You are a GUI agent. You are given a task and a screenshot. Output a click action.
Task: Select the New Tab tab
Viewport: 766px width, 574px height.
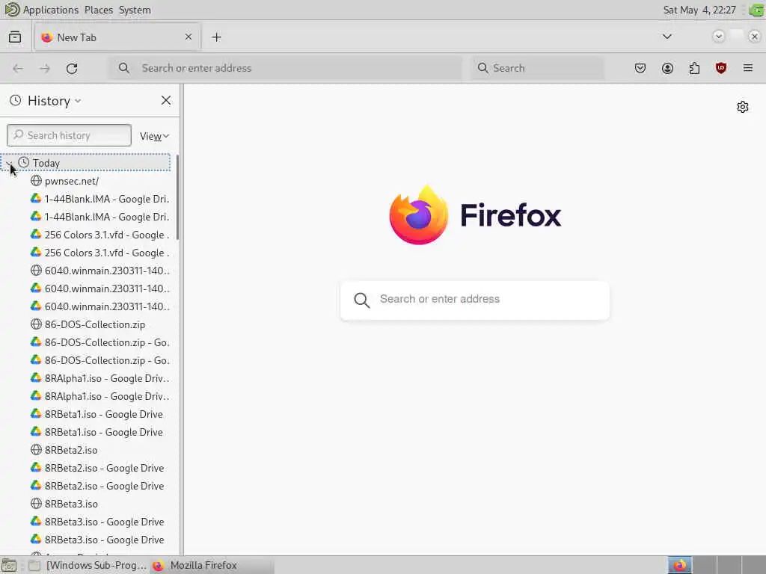click(x=117, y=37)
